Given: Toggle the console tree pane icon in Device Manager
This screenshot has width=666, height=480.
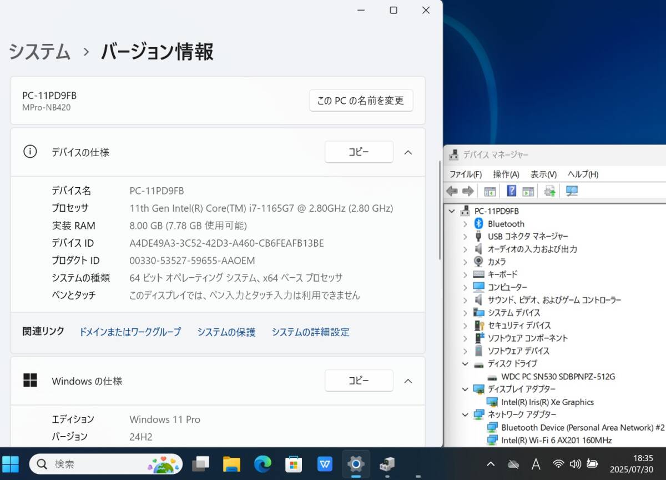Looking at the screenshot, I should (490, 191).
